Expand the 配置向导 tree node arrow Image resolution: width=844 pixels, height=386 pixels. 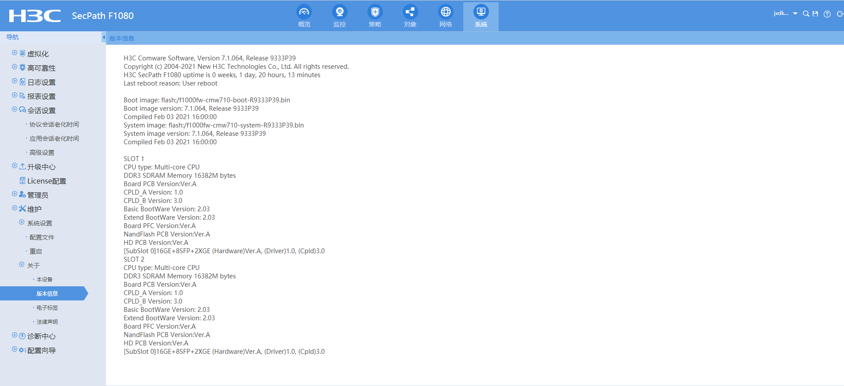click(x=15, y=349)
